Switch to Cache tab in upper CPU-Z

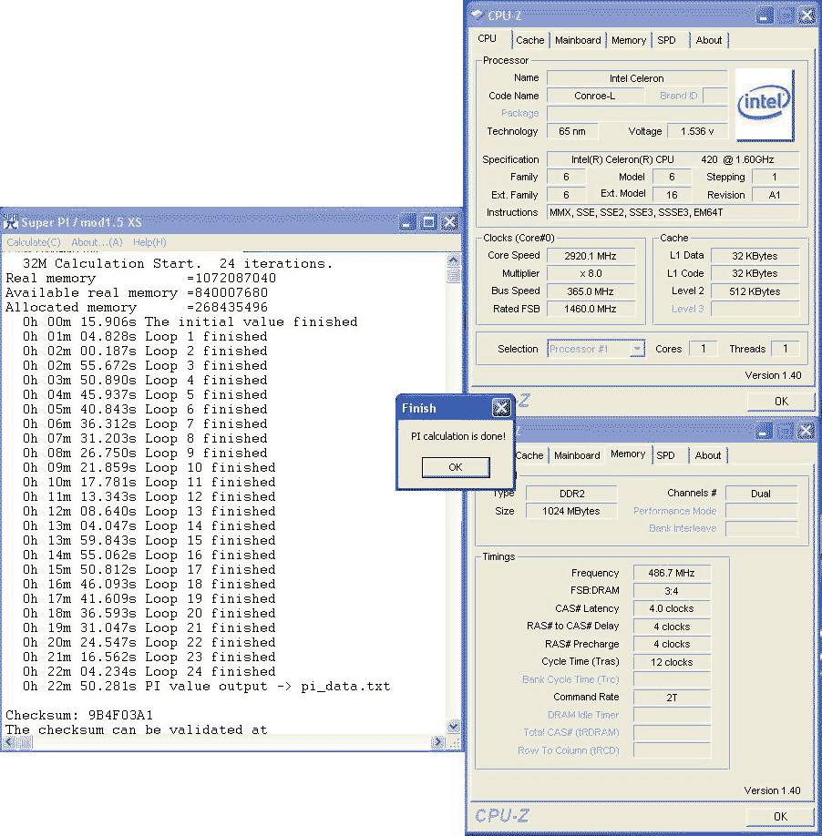pos(530,40)
